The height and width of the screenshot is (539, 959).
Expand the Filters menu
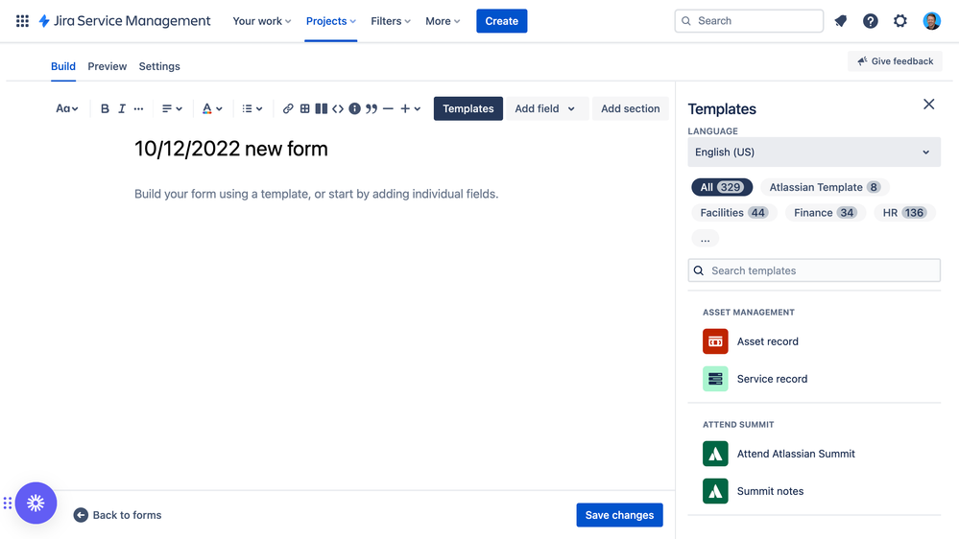click(x=391, y=21)
